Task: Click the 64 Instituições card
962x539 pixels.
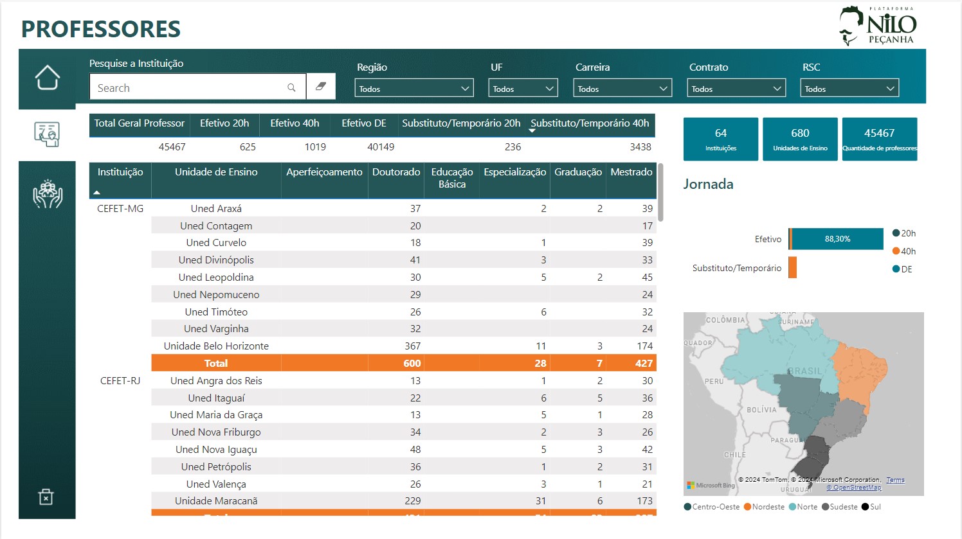Action: [x=721, y=139]
